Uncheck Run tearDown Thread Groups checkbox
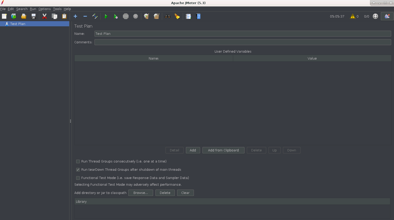The width and height of the screenshot is (394, 220). 78,170
